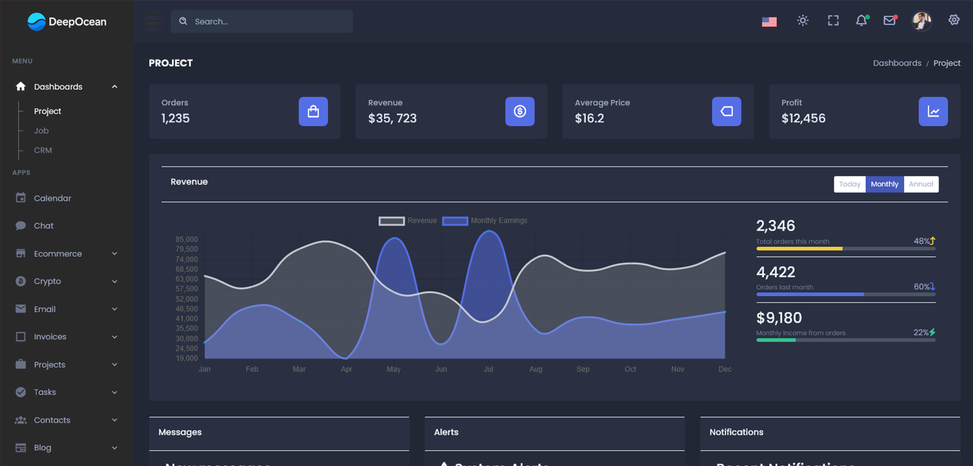Click the Dashboards home icon
Screen dimensions: 973x466
coord(21,86)
